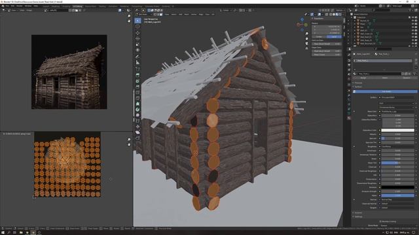Select the Annotate tool
The height and width of the screenshot is (235, 419).
137,57
